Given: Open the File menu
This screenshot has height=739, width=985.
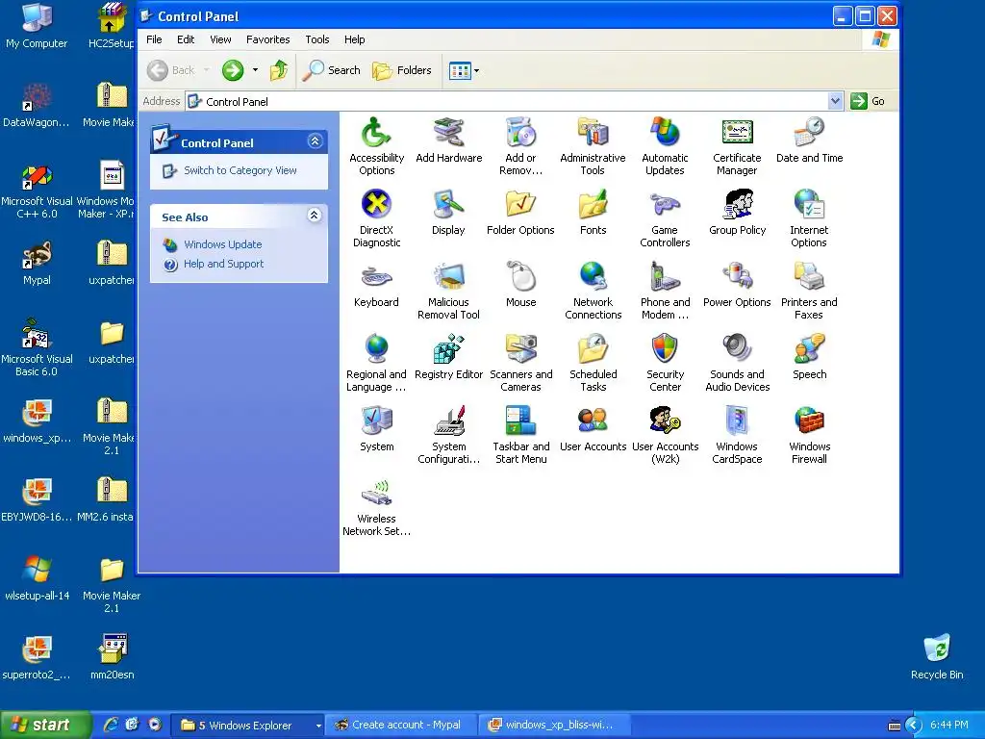Looking at the screenshot, I should [154, 39].
